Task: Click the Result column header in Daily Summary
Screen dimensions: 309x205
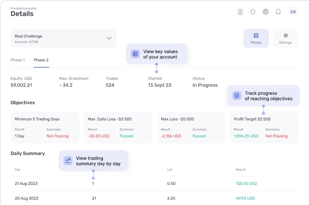Action: (241, 169)
